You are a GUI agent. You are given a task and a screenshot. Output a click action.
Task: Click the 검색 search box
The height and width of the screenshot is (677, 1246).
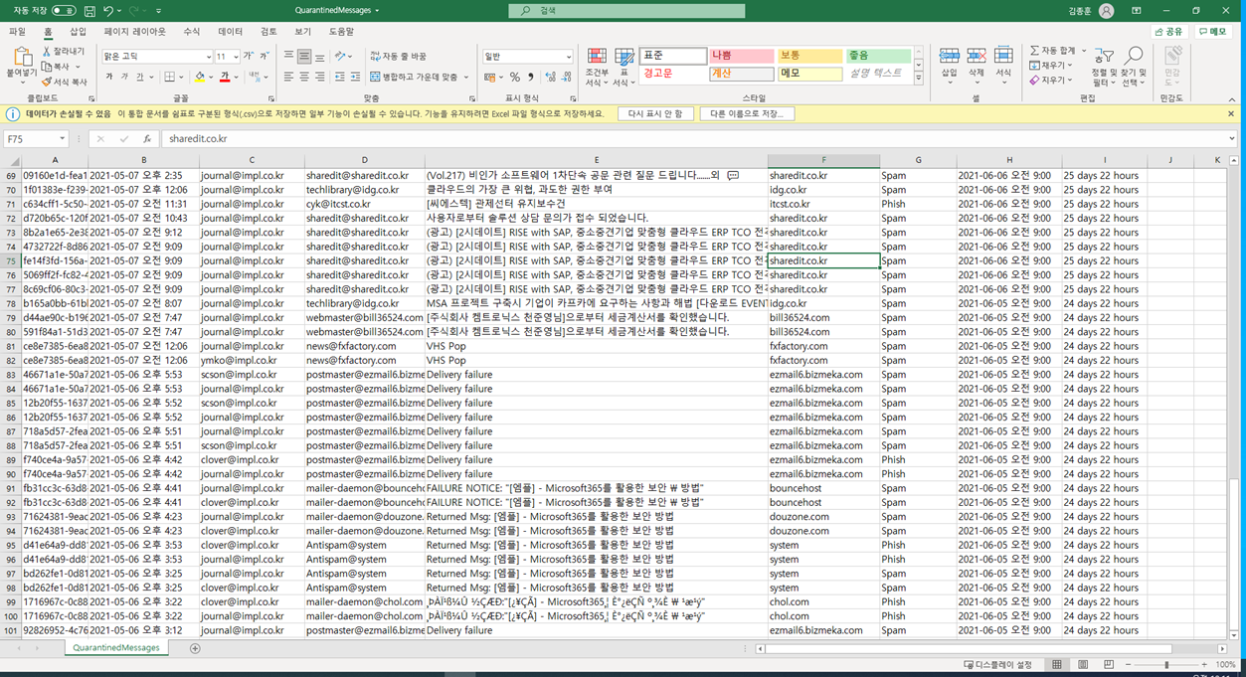(x=627, y=11)
